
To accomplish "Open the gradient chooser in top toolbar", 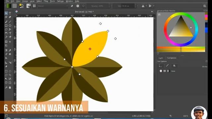I will click(9, 6).
